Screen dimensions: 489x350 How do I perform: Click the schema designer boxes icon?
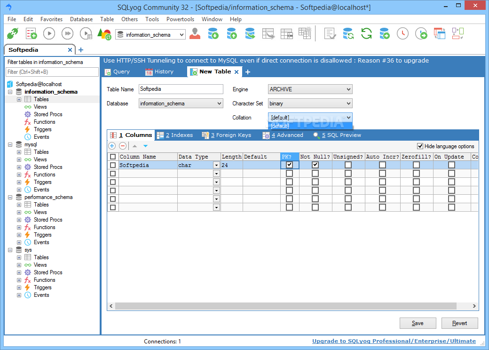[458, 33]
